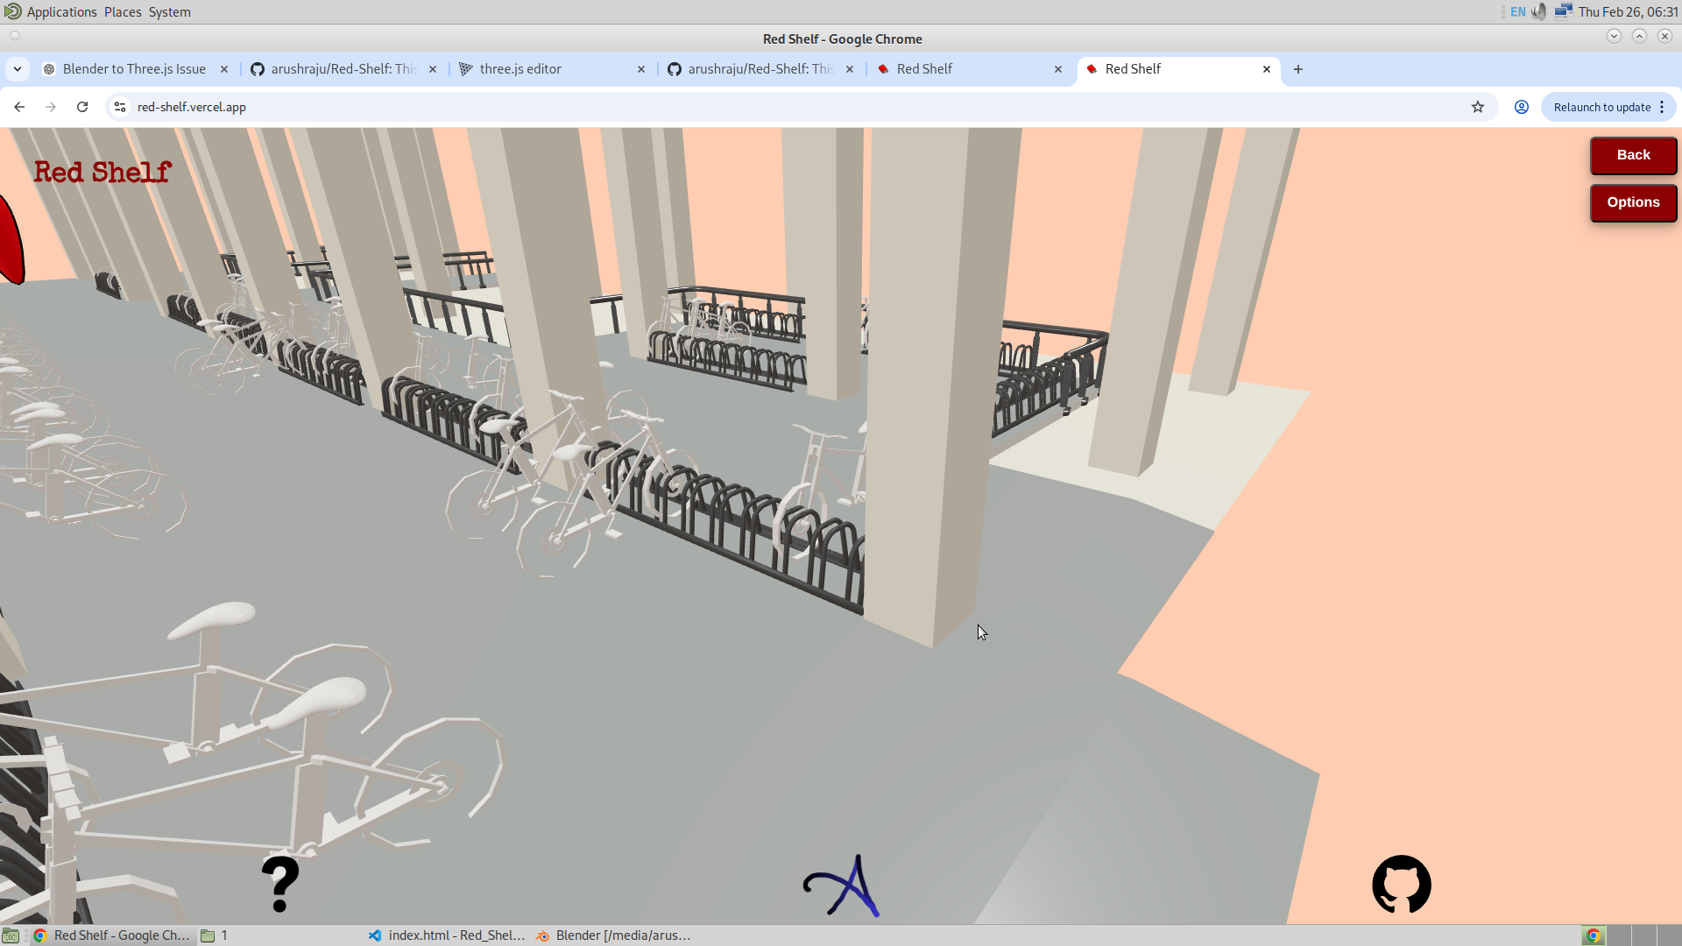The width and height of the screenshot is (1682, 946).
Task: Click the window shade down-chevron control
Action: click(1615, 36)
